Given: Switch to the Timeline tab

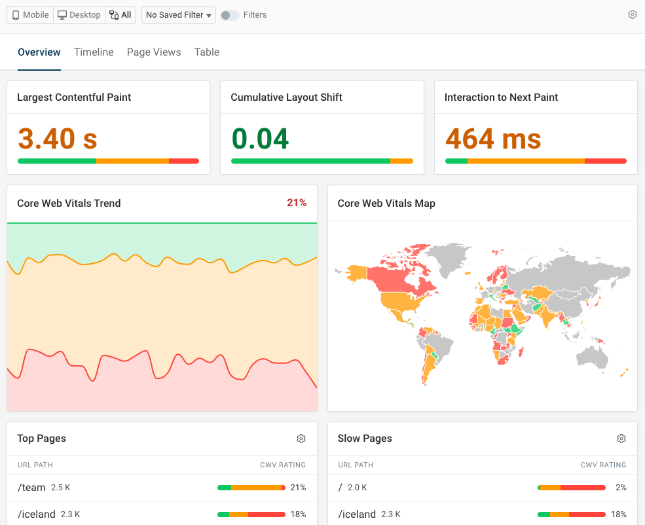Looking at the screenshot, I should (x=94, y=52).
